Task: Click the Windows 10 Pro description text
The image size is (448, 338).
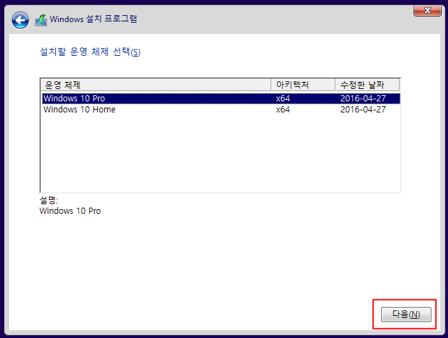Action: click(70, 211)
